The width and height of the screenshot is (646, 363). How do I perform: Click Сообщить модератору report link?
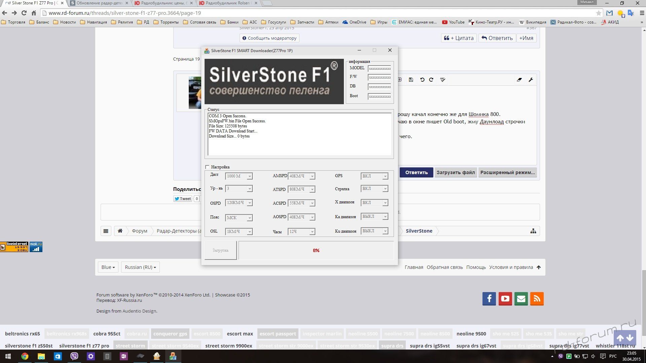click(270, 38)
